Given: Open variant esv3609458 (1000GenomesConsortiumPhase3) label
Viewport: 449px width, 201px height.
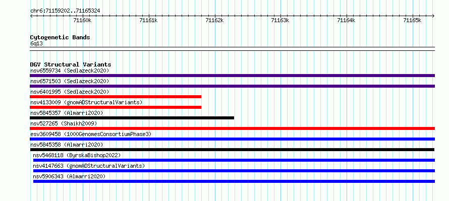Looking at the screenshot, I should [x=90, y=134].
